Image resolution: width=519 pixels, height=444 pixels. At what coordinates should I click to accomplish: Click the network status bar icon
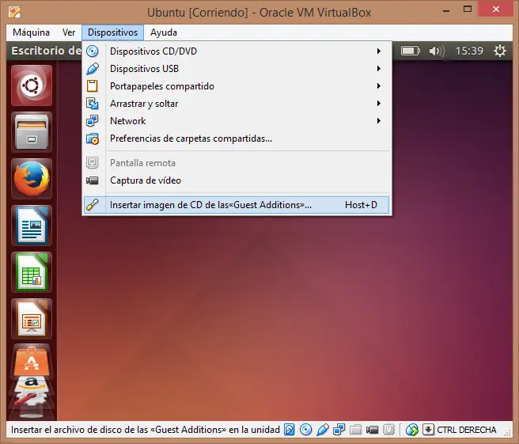pos(339,430)
